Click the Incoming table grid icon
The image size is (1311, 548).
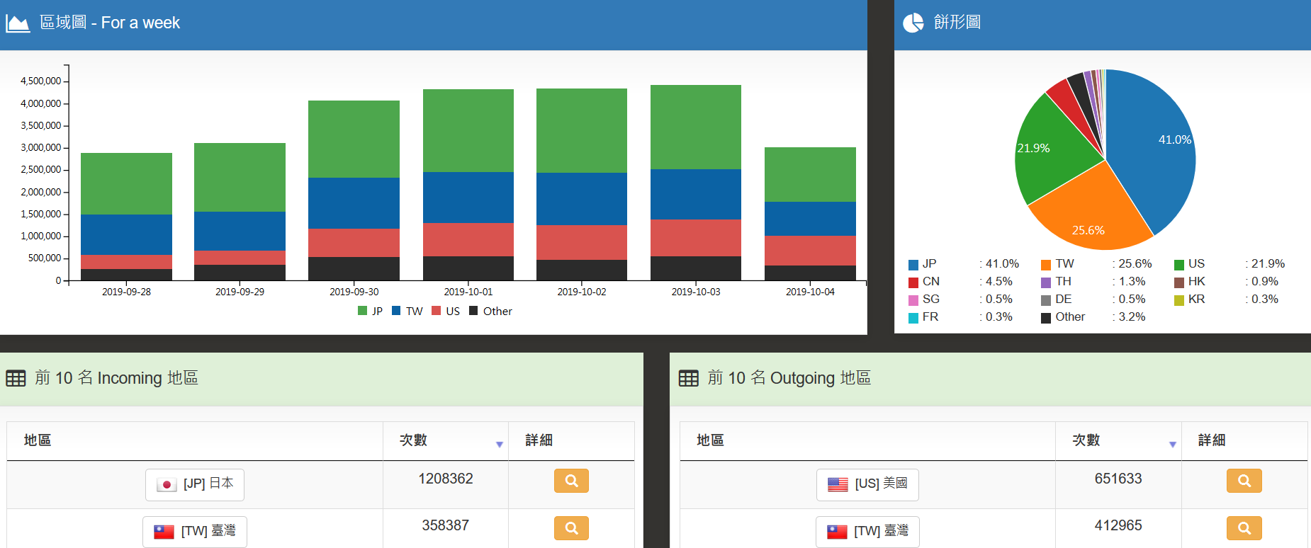pyautogui.click(x=16, y=378)
